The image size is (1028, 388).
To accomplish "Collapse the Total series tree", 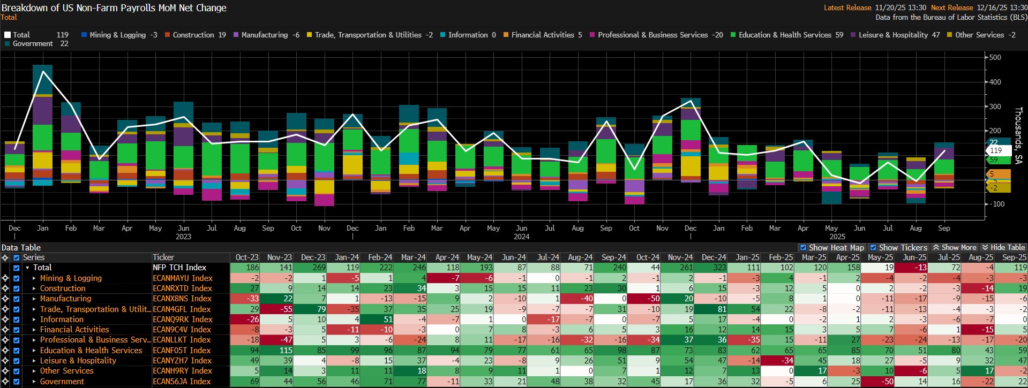I will [27, 268].
